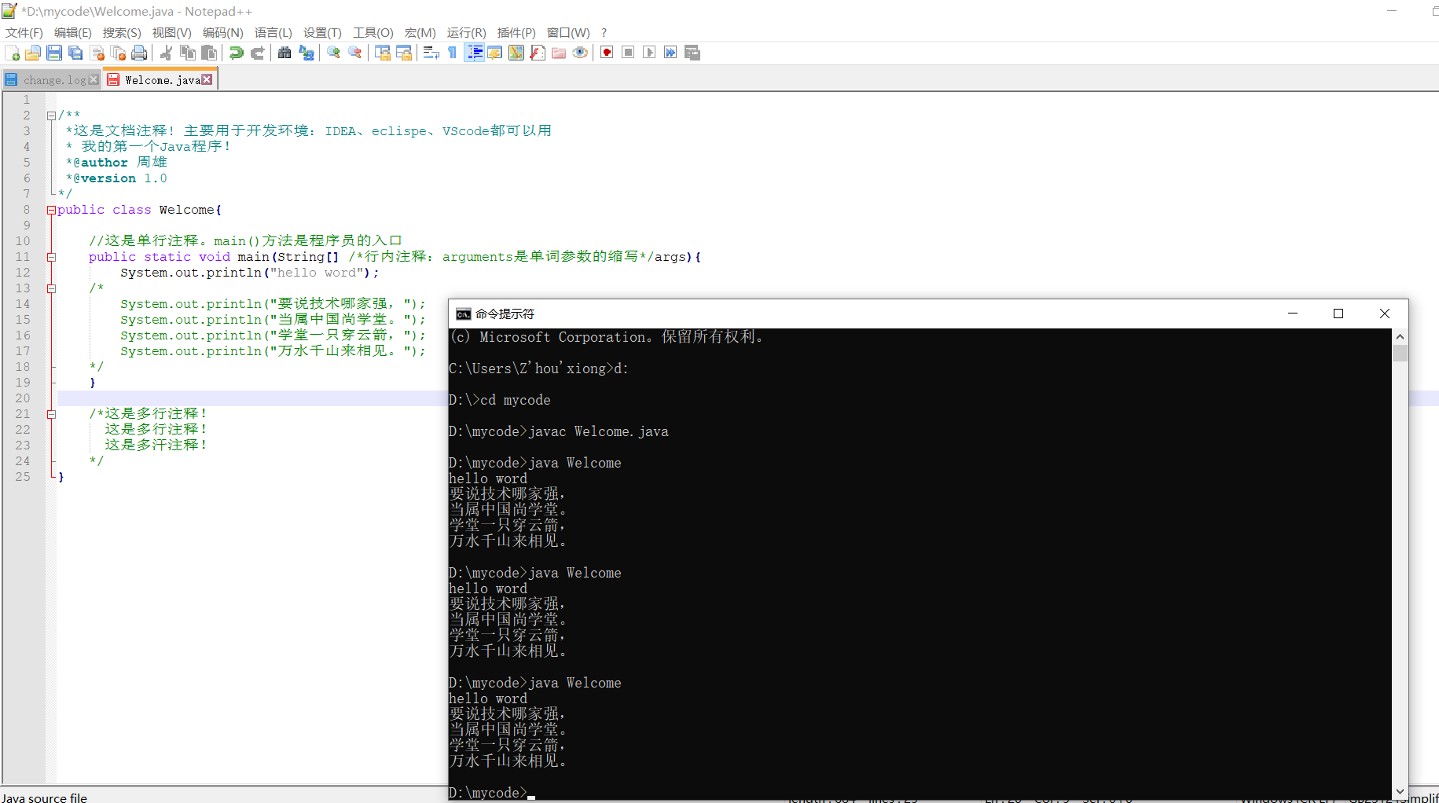
Task: Collapse the multi-line comment fold at line 21
Action: tap(51, 414)
